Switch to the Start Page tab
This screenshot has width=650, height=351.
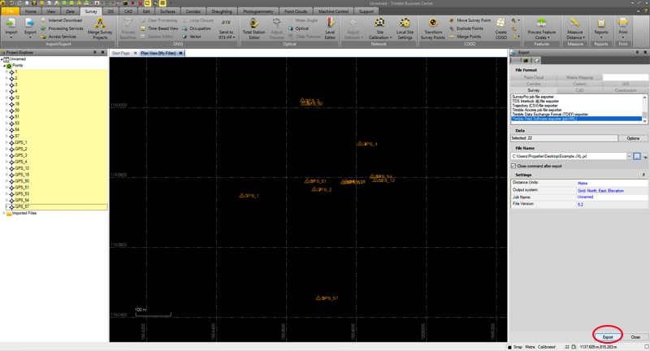click(120, 53)
